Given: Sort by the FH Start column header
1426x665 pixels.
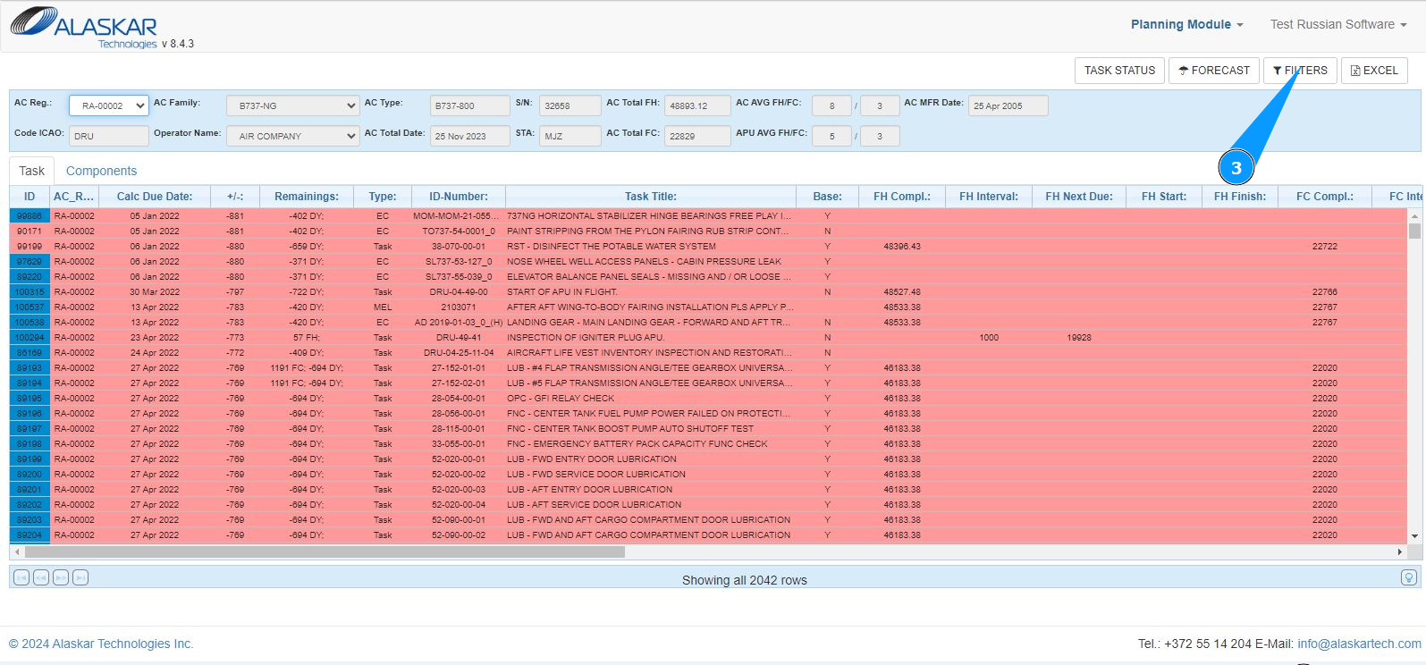Looking at the screenshot, I should 1164,197.
